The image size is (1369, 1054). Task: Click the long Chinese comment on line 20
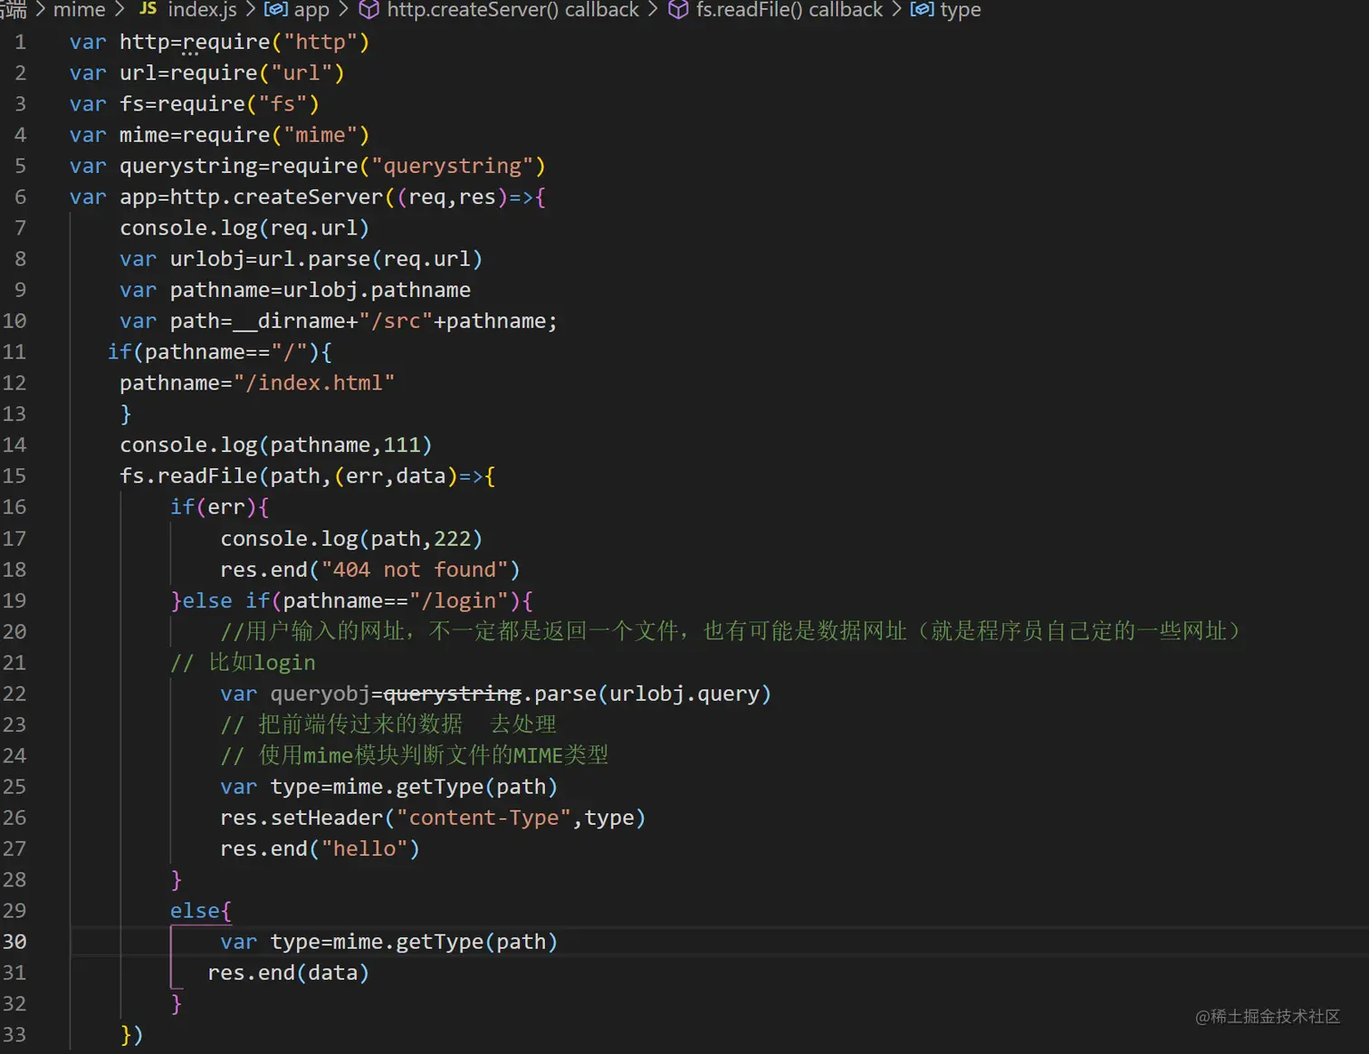point(731,631)
